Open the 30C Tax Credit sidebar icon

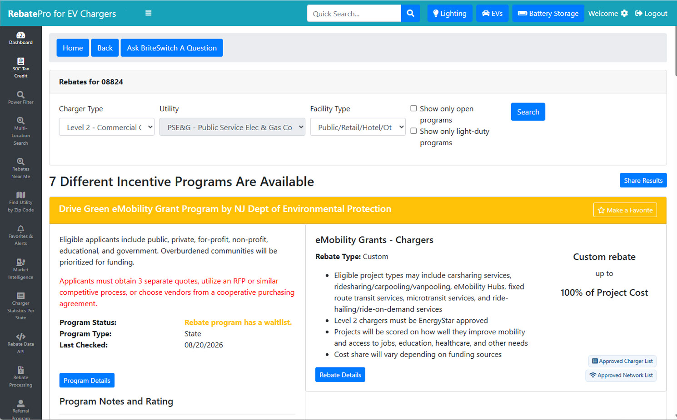pyautogui.click(x=21, y=68)
